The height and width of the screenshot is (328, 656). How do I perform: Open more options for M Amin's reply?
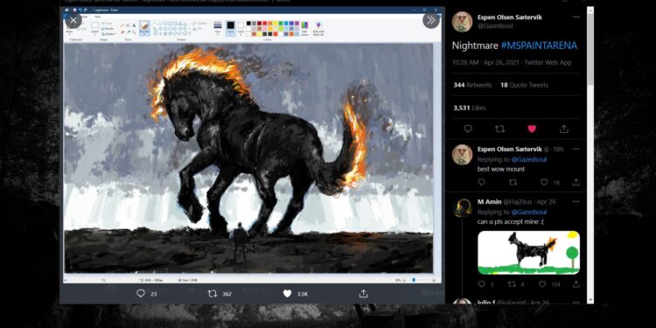[x=576, y=202]
